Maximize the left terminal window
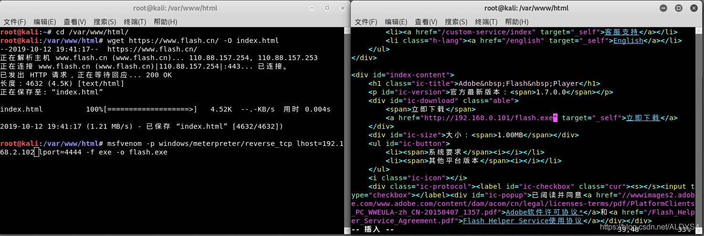The width and height of the screenshot is (704, 236). (327, 8)
